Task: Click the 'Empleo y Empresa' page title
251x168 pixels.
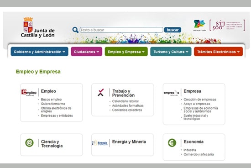Action: coord(38,72)
